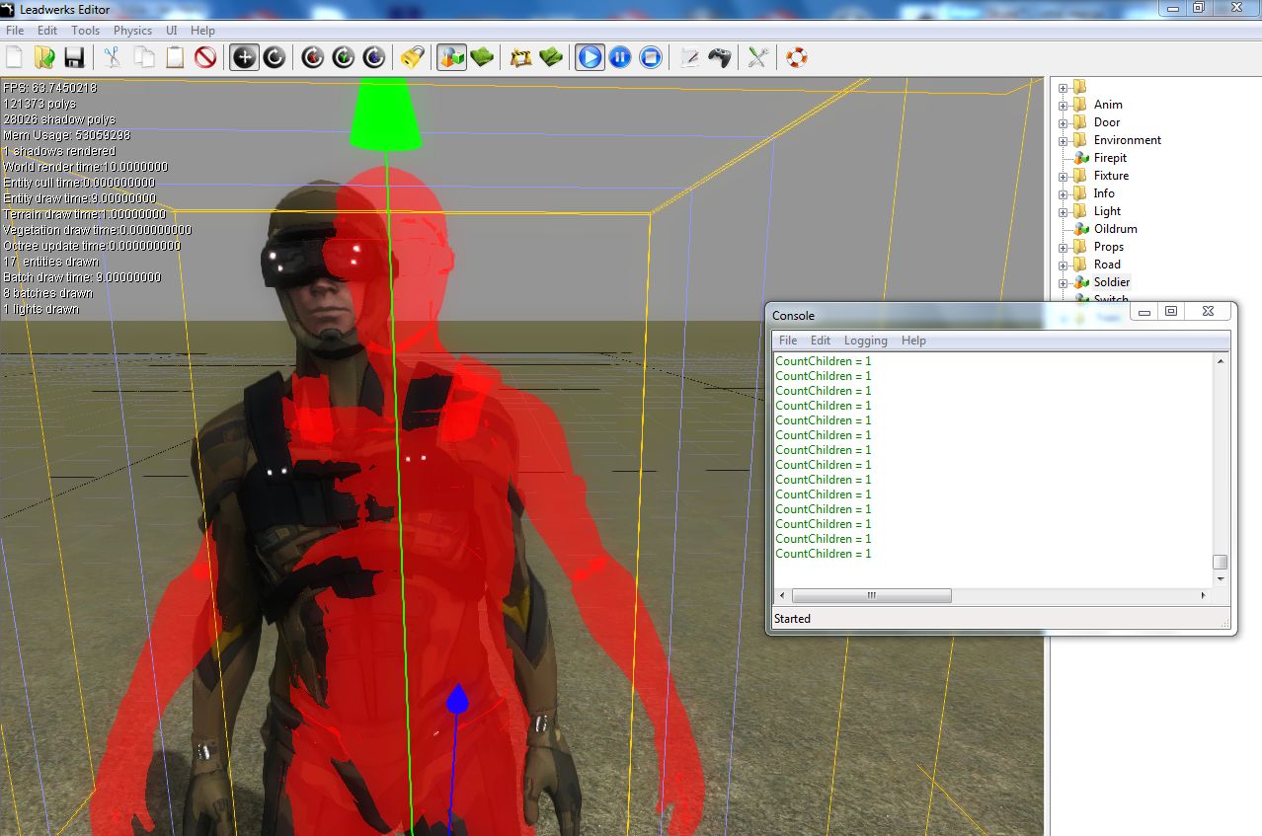Open the Physics menu
1262x836 pixels.
point(132,30)
